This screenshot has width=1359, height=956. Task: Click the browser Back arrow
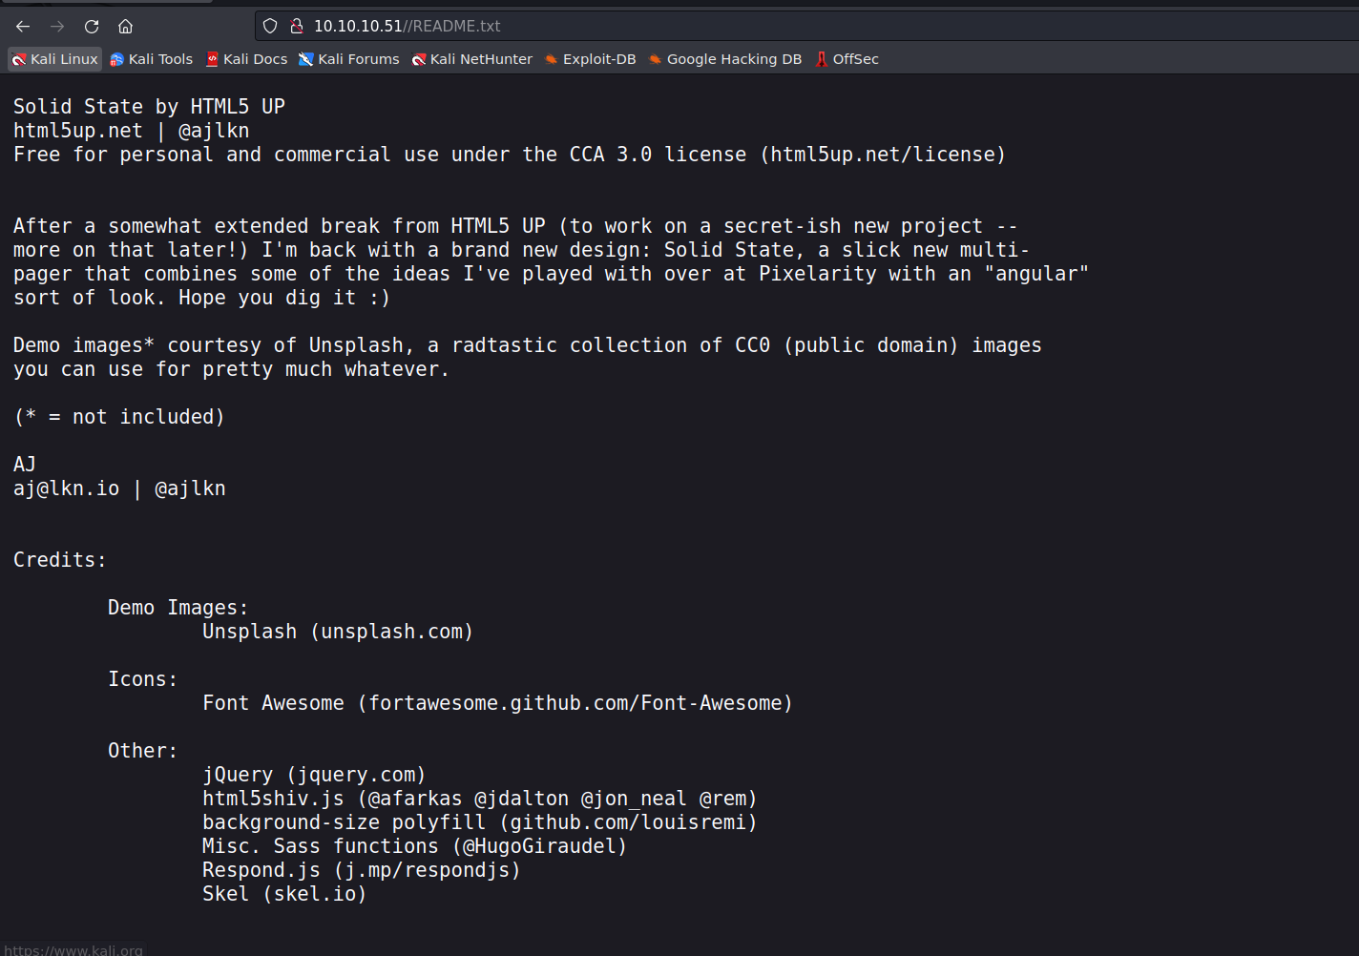pos(23,27)
